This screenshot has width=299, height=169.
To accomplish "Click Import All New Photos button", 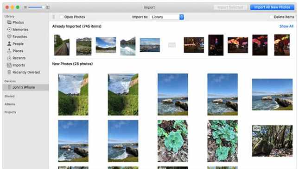I will click(272, 7).
